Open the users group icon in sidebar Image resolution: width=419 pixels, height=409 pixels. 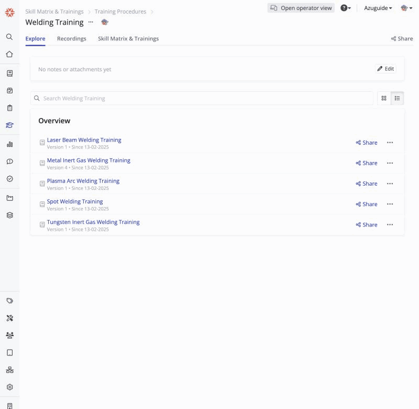9,335
